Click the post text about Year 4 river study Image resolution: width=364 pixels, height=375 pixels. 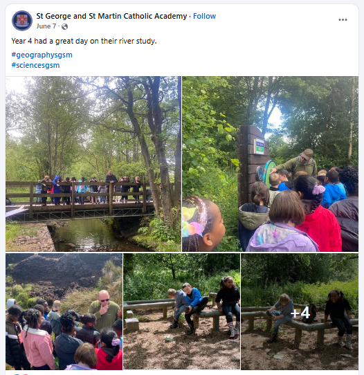pos(84,41)
